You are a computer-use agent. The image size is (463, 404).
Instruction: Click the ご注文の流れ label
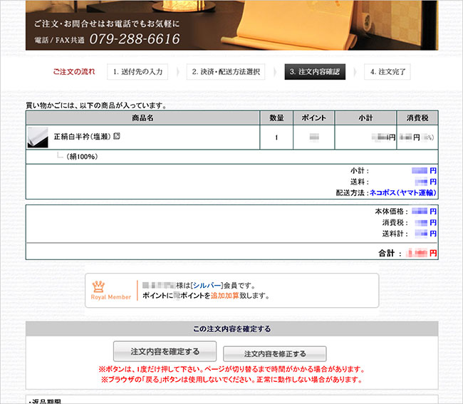coord(73,72)
